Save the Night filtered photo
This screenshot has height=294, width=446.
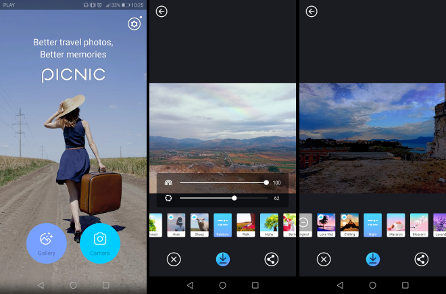coord(372,259)
